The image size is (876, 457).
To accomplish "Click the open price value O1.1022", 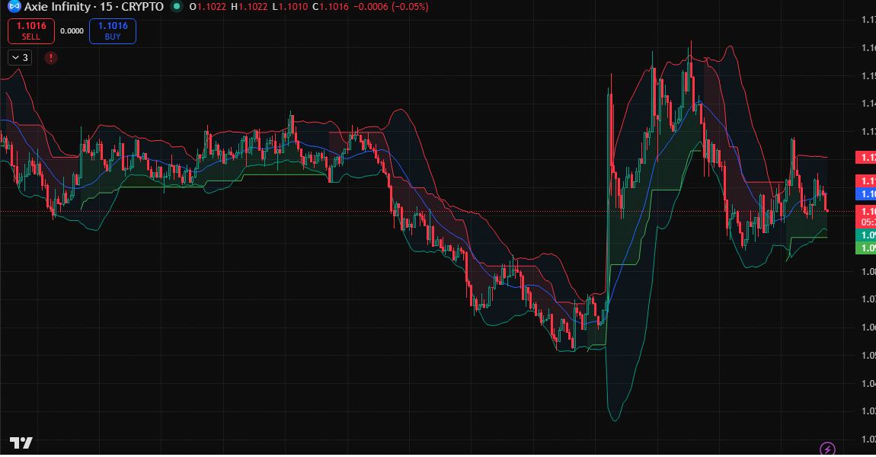I will (208, 7).
